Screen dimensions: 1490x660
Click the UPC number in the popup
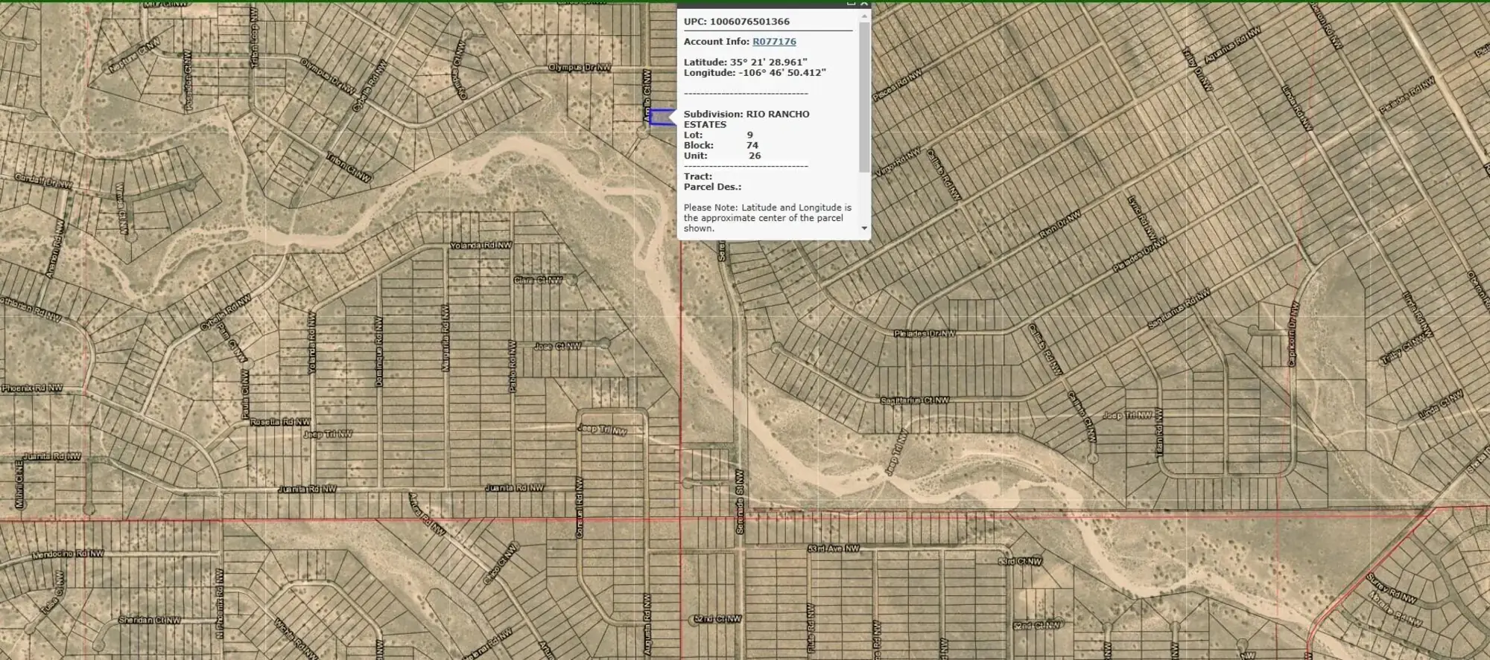coord(749,22)
